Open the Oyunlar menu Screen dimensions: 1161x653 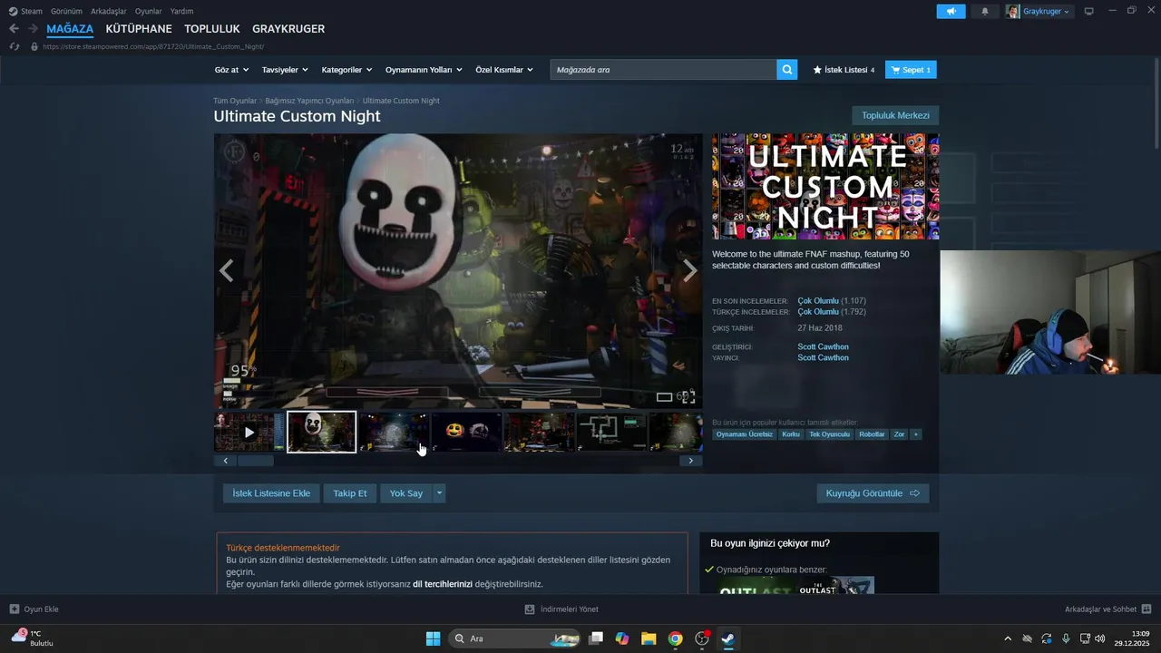pos(149,11)
